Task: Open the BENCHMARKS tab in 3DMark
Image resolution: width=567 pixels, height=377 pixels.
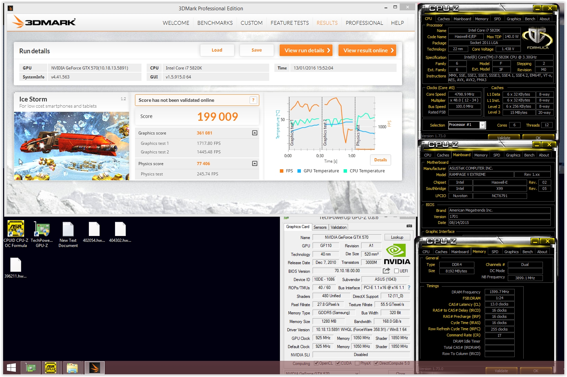Action: click(x=215, y=23)
